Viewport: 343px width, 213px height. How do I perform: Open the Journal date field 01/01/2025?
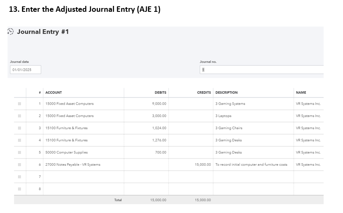coord(25,70)
